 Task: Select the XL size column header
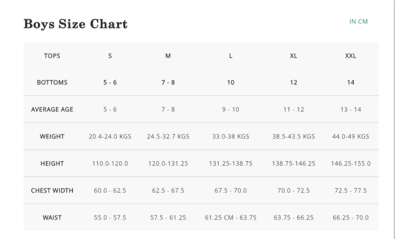tap(293, 56)
